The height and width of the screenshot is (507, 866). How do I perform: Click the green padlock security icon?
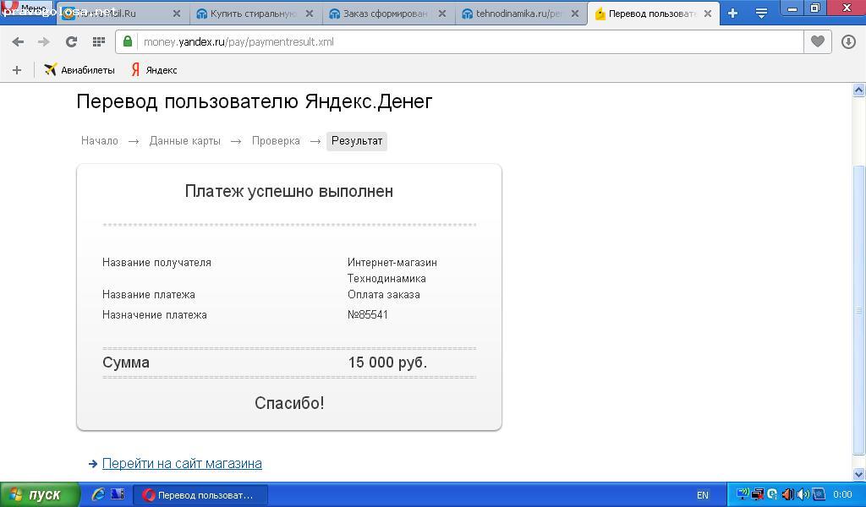point(128,41)
